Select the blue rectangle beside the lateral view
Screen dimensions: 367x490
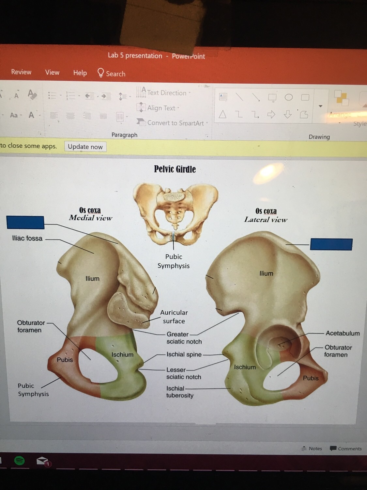point(331,244)
